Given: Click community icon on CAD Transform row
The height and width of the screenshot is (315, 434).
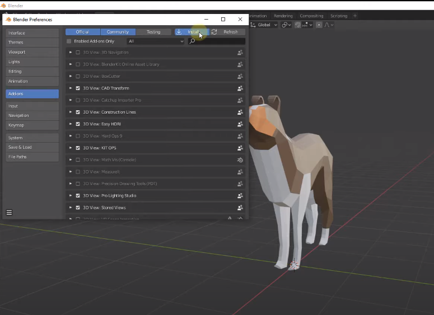Looking at the screenshot, I should [x=240, y=88].
